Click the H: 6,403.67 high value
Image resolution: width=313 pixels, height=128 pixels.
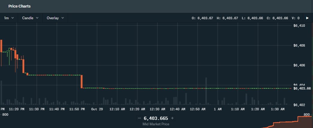coord(227,18)
